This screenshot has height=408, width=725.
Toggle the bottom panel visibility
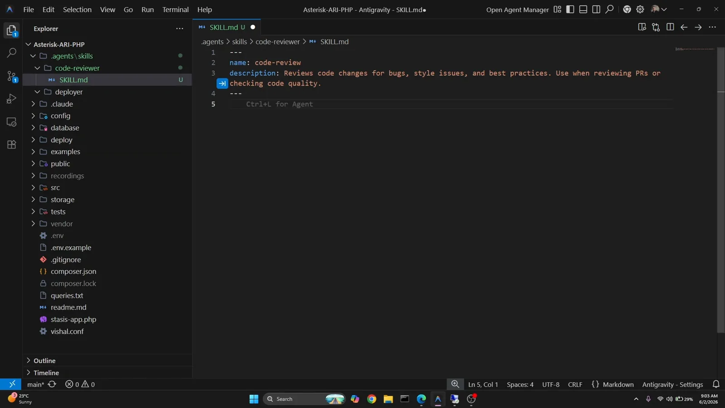(583, 9)
